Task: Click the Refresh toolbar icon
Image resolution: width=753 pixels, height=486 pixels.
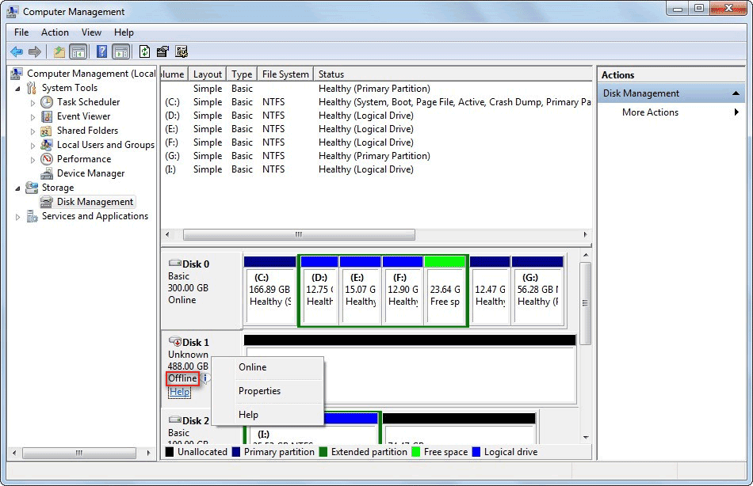Action: (144, 52)
